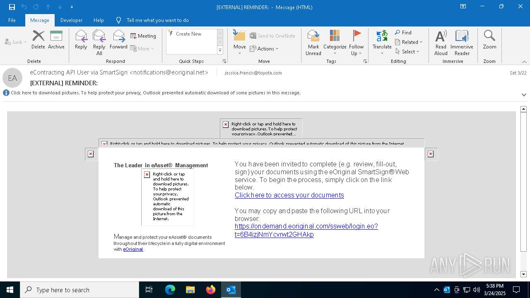Delete the email message

pyautogui.click(x=38, y=40)
